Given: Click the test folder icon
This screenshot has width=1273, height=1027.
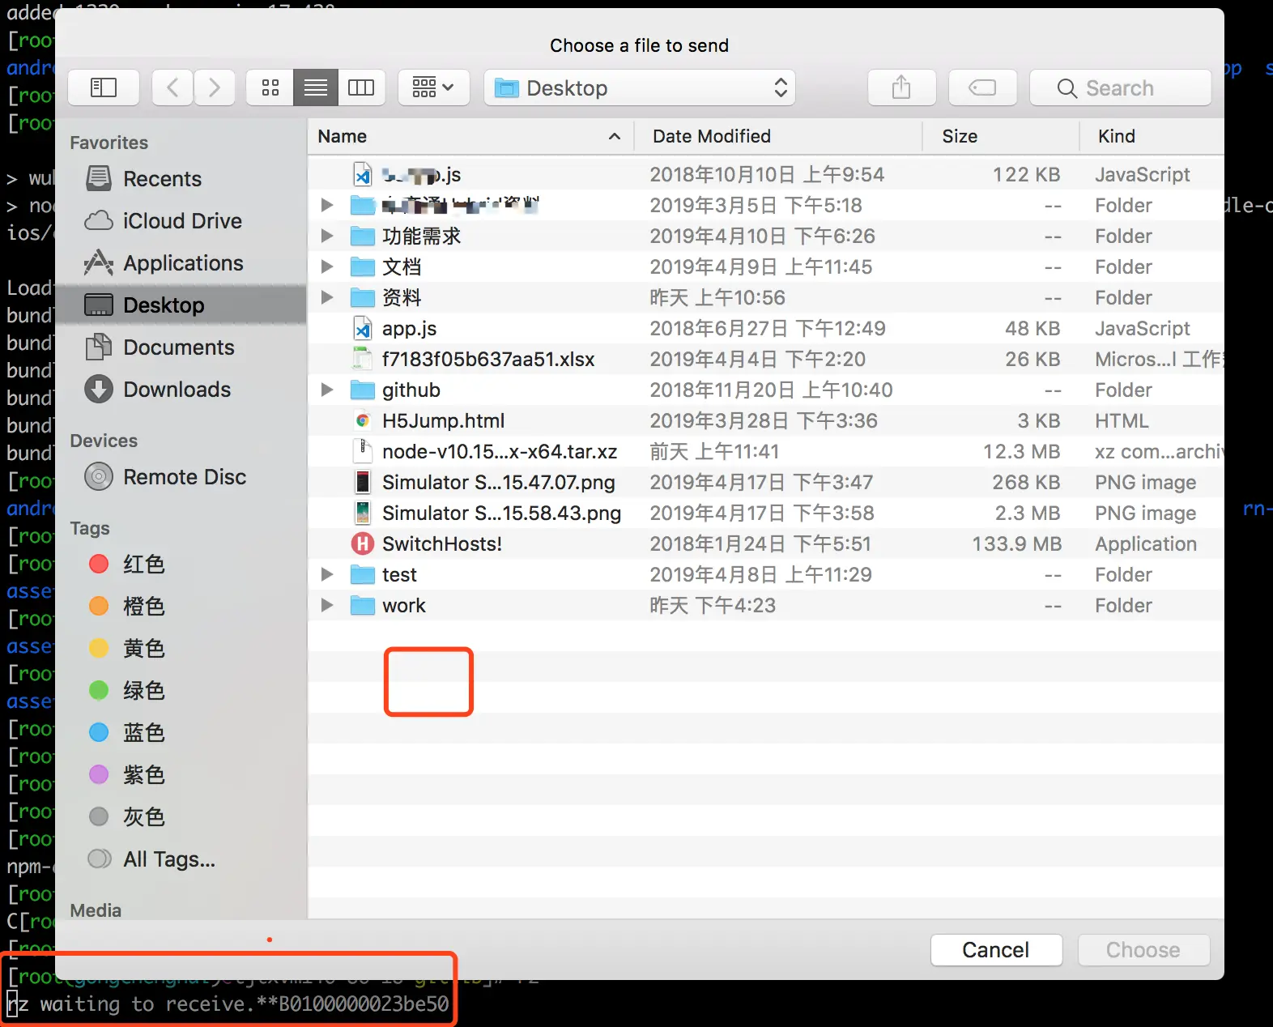Looking at the screenshot, I should (x=363, y=575).
